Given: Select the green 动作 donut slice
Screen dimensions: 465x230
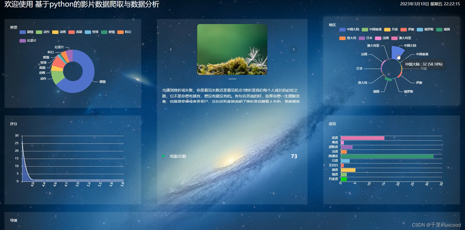Looking at the screenshot, I should [57, 77].
